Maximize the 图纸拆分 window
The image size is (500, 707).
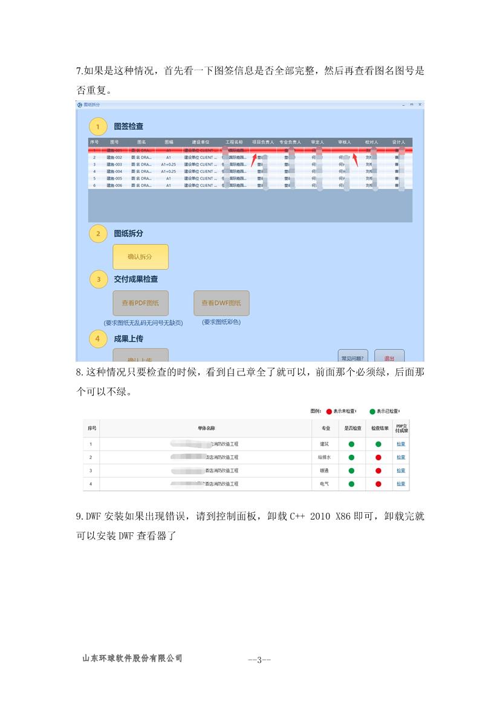coord(412,105)
